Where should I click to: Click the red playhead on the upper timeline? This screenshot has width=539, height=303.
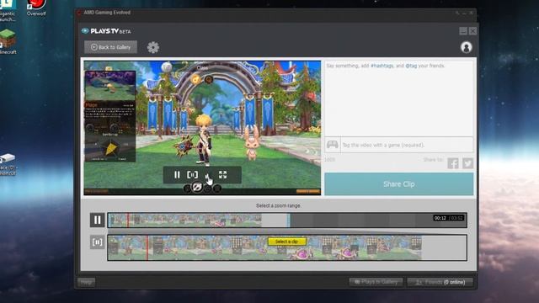point(128,220)
